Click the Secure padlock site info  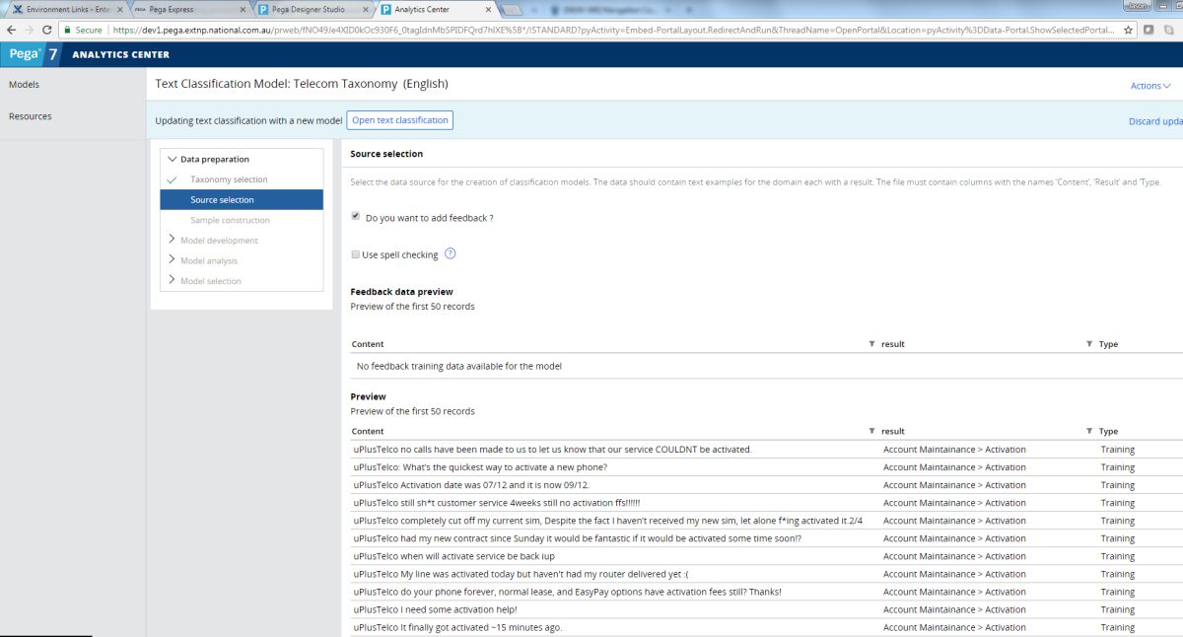84,30
